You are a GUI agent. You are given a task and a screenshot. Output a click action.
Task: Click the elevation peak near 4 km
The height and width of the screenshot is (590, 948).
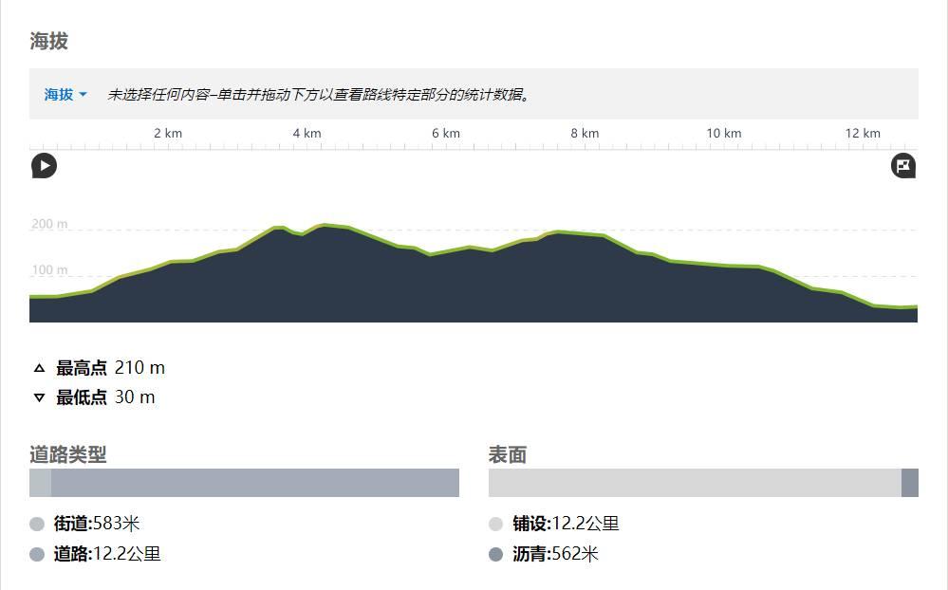pyautogui.click(x=324, y=226)
